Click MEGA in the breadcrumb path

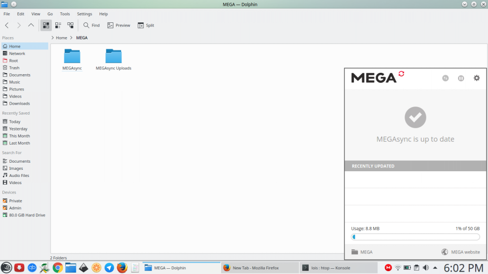point(82,38)
